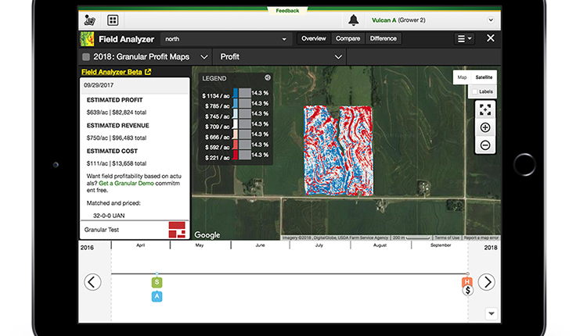Open the Feedback tab
The height and width of the screenshot is (336, 587).
tap(287, 10)
